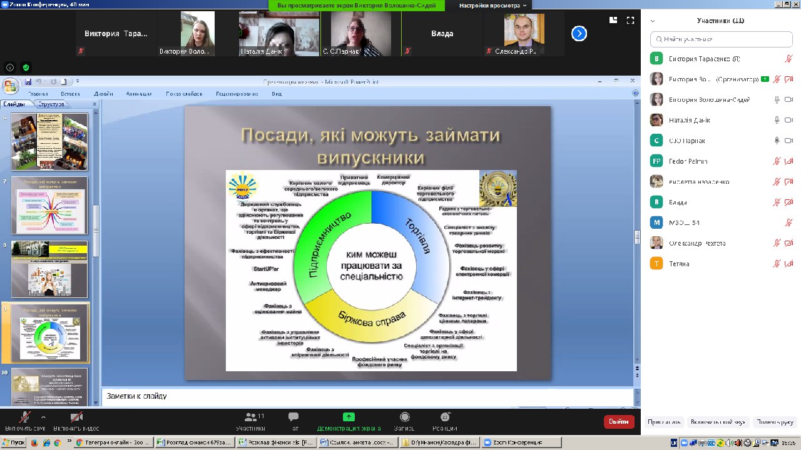Show next video participants with blue arrow
Viewport: 801px width, 450px height.
click(x=579, y=34)
